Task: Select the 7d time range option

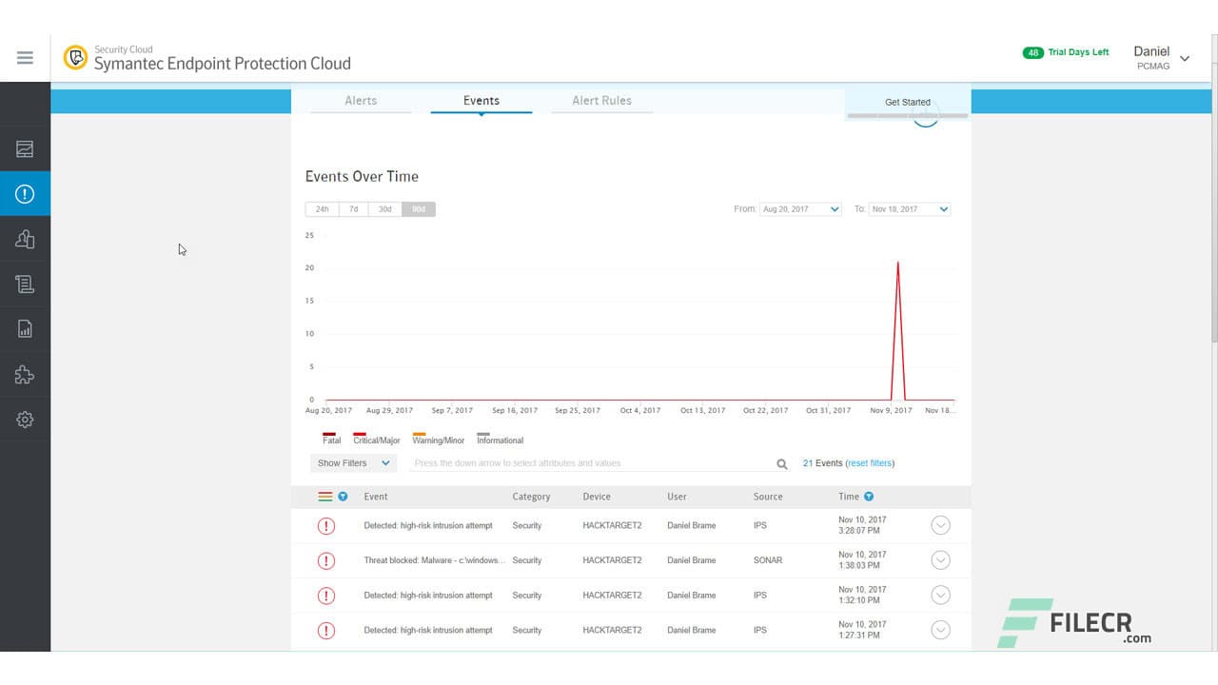Action: tap(353, 208)
